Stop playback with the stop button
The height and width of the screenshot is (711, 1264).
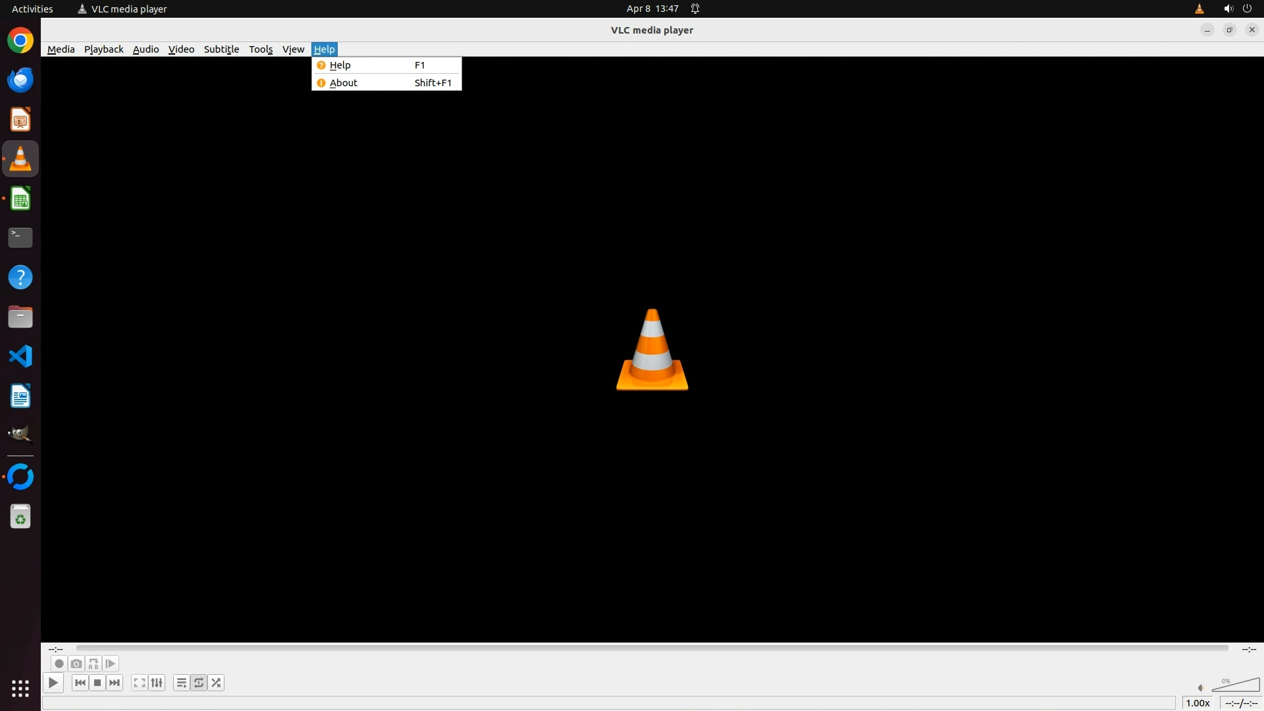[97, 683]
